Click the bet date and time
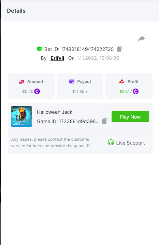Viewport: 159px width, 245px height. point(98,58)
